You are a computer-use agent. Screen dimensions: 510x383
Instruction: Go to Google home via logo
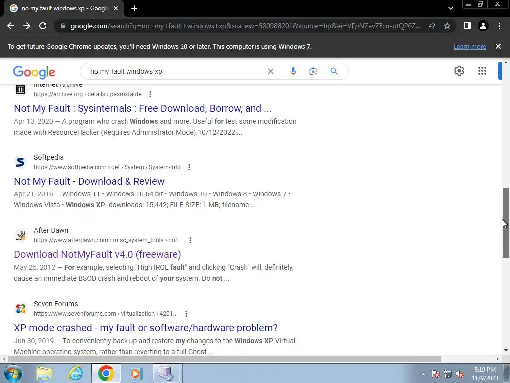(34, 72)
